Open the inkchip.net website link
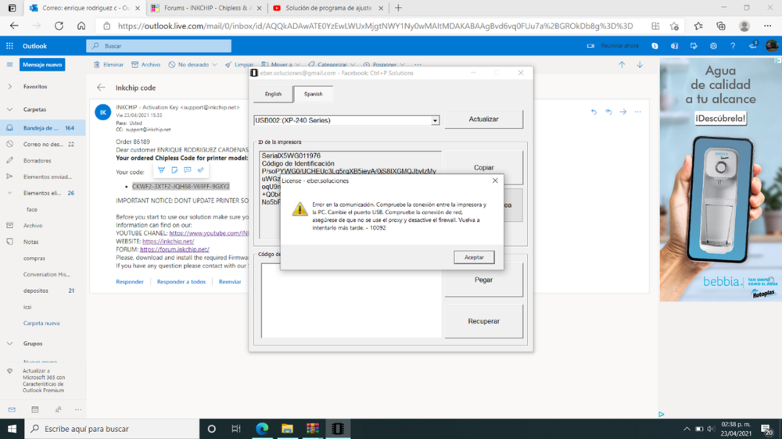 click(x=168, y=241)
